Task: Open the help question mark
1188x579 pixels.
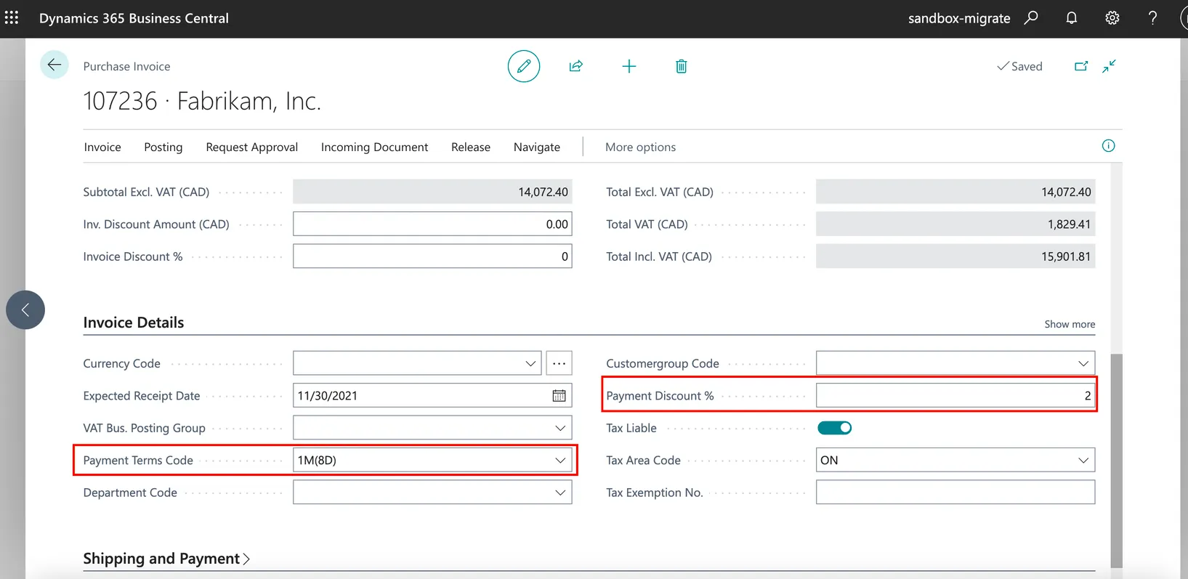Action: pyautogui.click(x=1152, y=17)
